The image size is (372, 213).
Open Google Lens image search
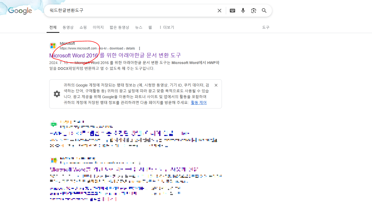[253, 10]
